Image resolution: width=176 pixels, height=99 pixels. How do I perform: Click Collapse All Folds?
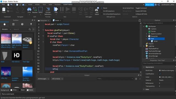[141, 14]
